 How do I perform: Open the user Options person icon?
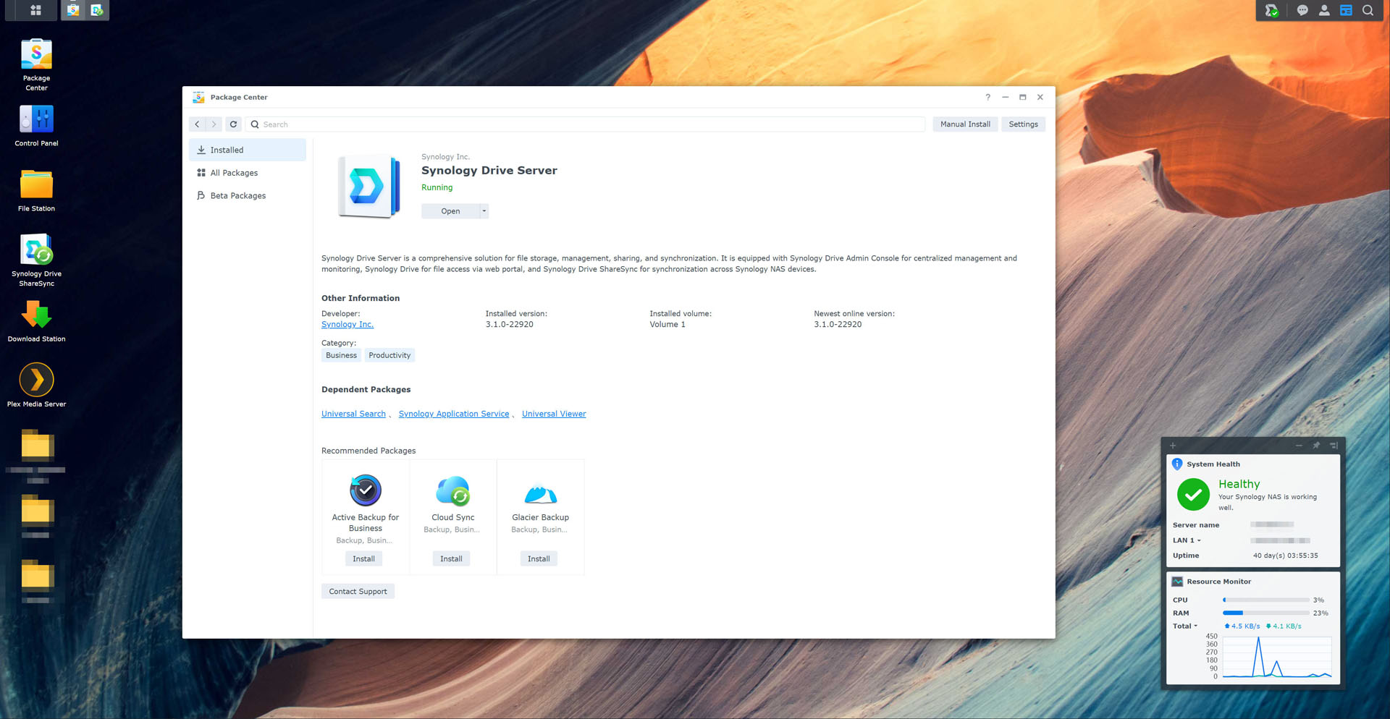1324,10
